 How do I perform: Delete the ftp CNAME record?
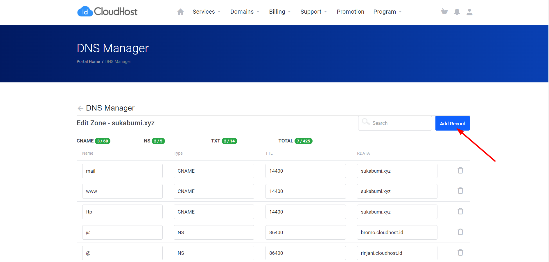(460, 211)
